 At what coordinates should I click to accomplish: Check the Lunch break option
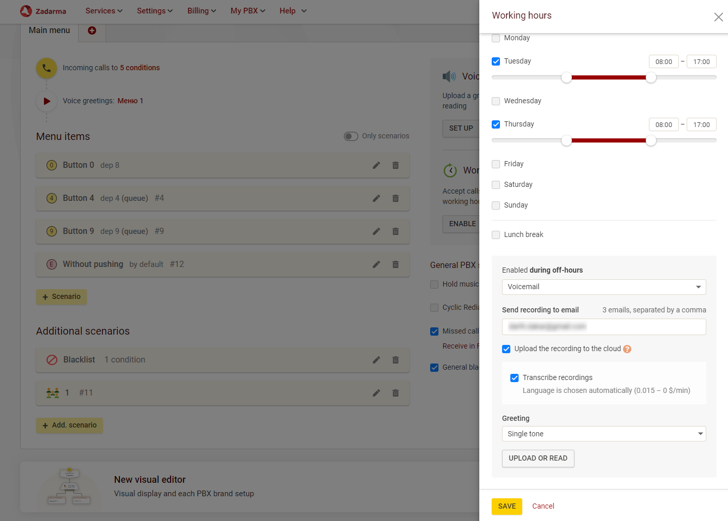tap(496, 235)
